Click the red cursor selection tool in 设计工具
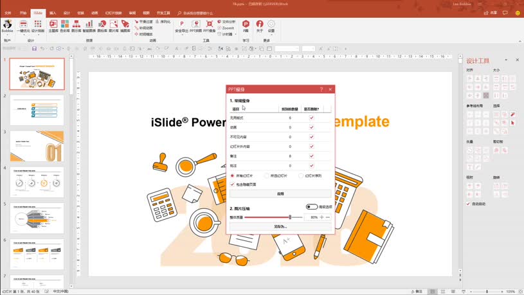 tap(512, 123)
